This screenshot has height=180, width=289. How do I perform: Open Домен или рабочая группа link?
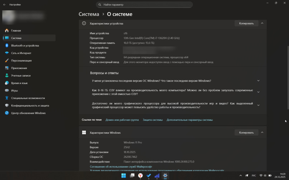pos(122,120)
